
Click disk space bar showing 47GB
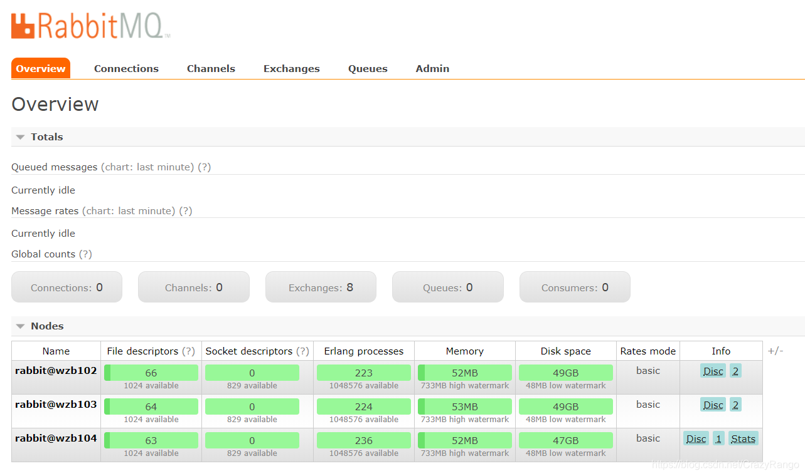(566, 440)
